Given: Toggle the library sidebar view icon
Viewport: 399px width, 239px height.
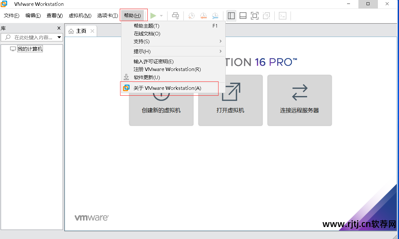Looking at the screenshot, I should tap(231, 16).
